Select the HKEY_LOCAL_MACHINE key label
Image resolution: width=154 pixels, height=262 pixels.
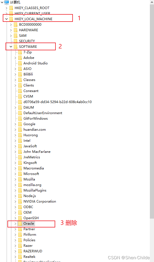(34, 19)
